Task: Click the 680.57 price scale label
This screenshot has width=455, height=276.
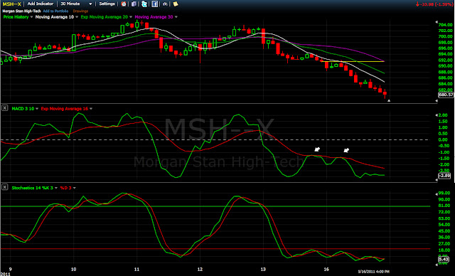Action: (x=446, y=95)
